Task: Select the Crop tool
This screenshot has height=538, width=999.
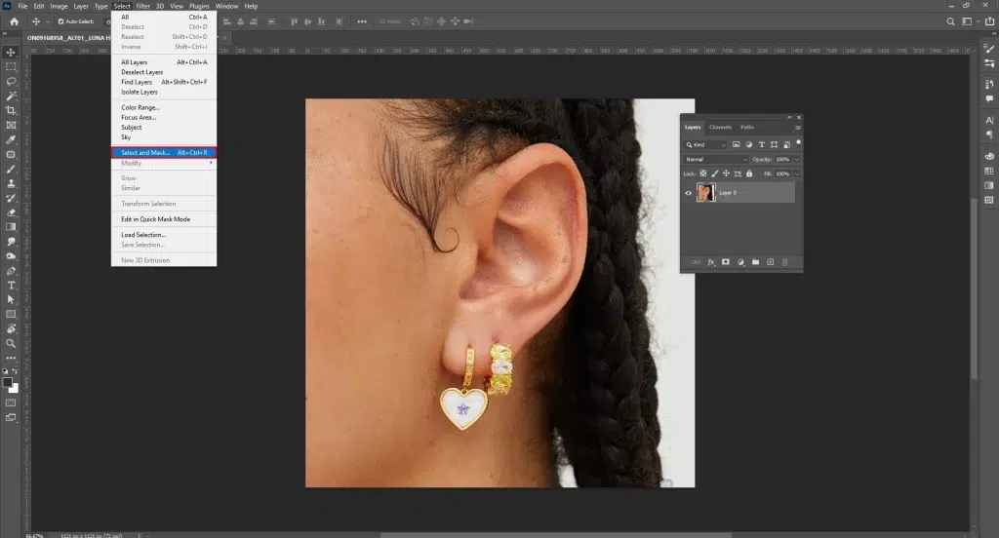Action: click(x=11, y=111)
